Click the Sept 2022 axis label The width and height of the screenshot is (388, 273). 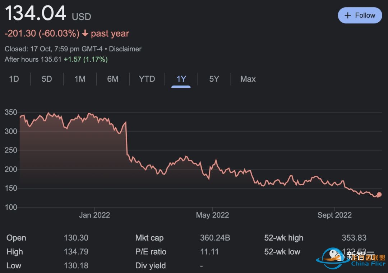334,215
